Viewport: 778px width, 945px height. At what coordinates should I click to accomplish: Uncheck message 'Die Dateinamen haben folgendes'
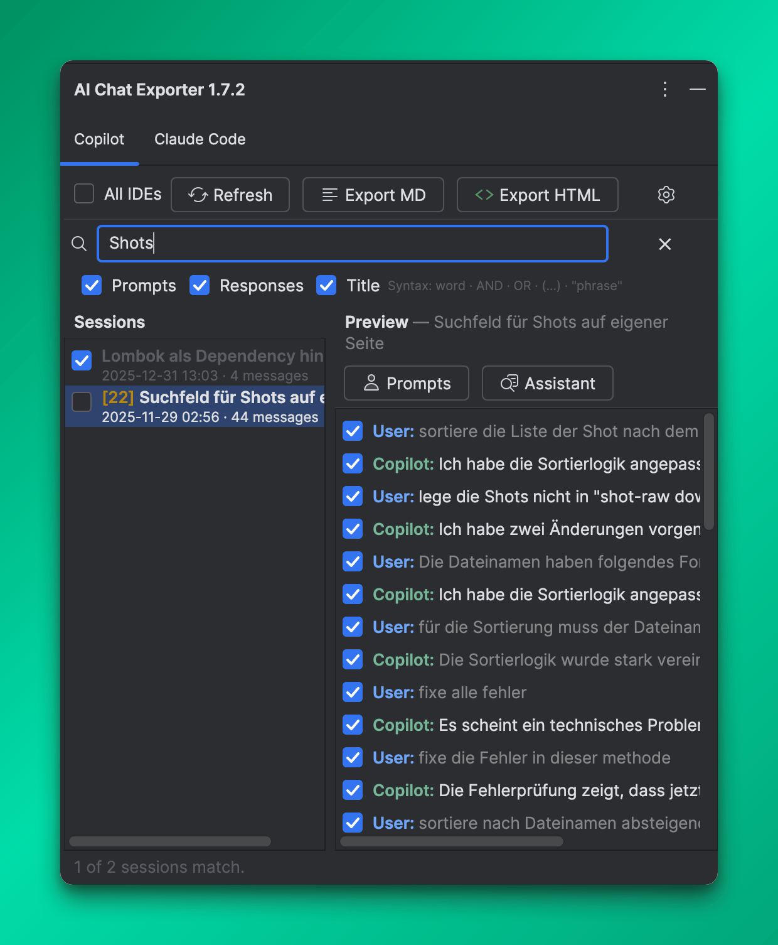point(353,562)
